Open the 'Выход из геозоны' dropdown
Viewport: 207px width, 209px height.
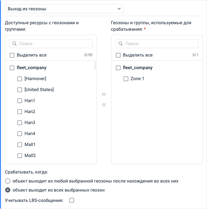(x=64, y=9)
